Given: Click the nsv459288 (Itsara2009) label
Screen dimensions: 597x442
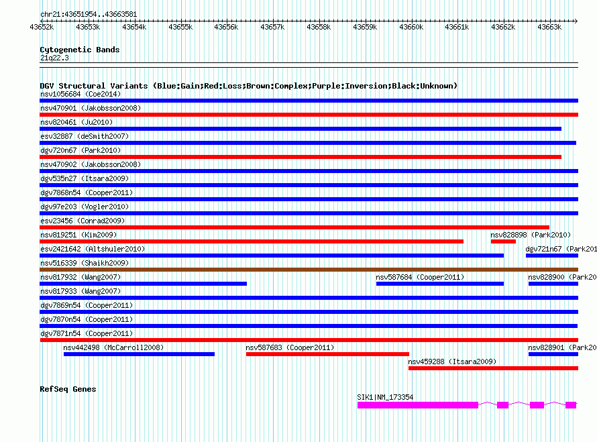Looking at the screenshot, I should tap(452, 362).
